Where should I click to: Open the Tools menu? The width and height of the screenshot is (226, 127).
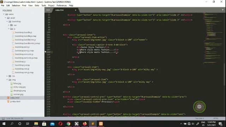44,6
